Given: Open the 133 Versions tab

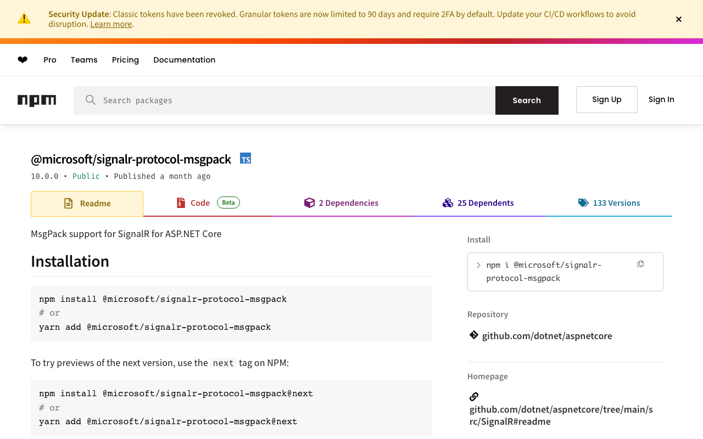Looking at the screenshot, I should (x=609, y=203).
